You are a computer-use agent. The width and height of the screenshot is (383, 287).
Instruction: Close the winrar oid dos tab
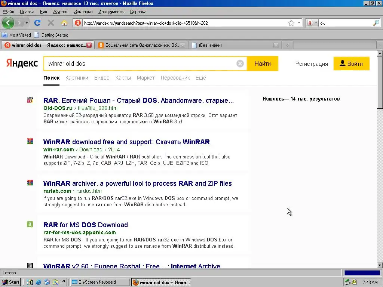point(89,45)
